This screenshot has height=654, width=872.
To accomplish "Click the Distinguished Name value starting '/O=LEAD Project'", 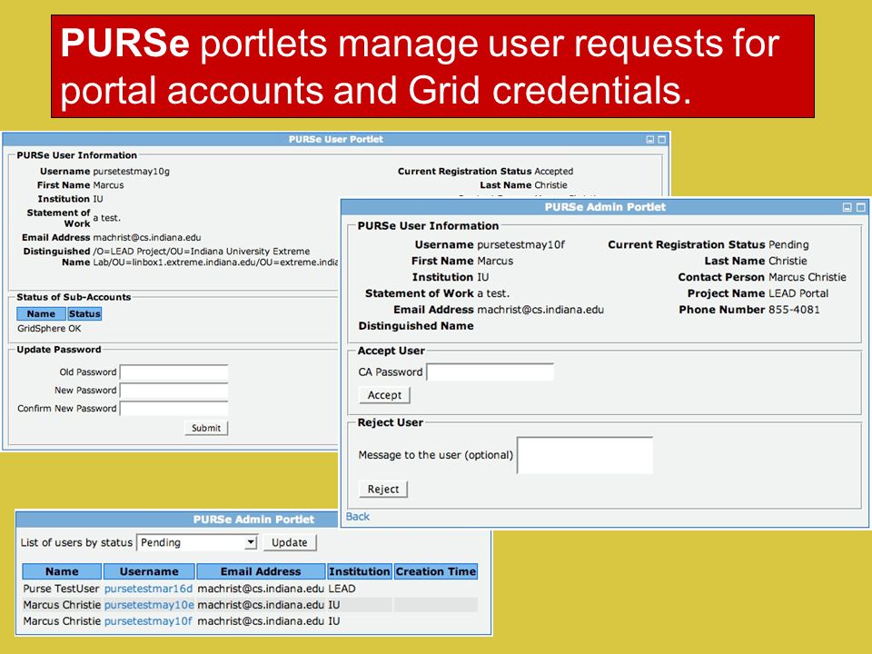I will click(215, 257).
